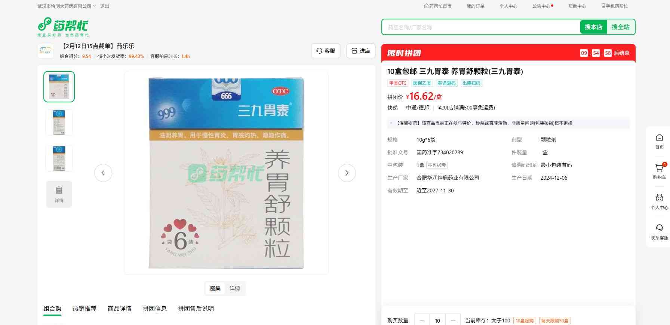The height and width of the screenshot is (325, 670).
Task: Select the second product thumbnail
Action: (x=59, y=123)
